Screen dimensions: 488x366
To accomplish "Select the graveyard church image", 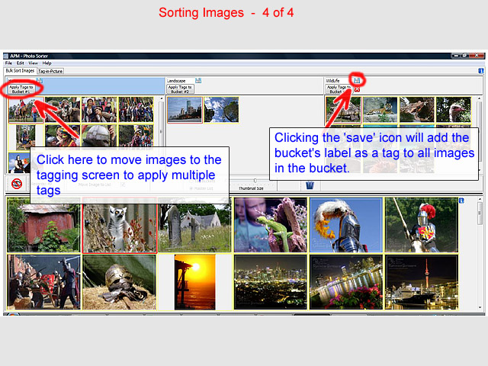I will tap(195, 225).
